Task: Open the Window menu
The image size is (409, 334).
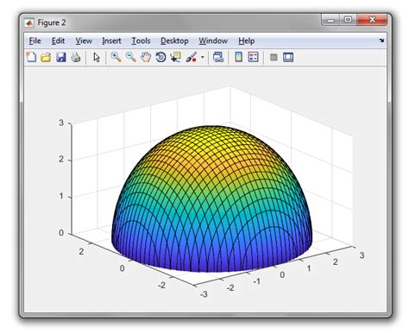Action: click(213, 41)
